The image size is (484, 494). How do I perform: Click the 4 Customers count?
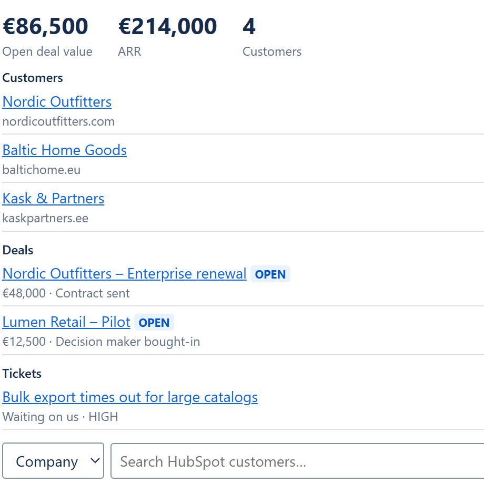point(249,26)
